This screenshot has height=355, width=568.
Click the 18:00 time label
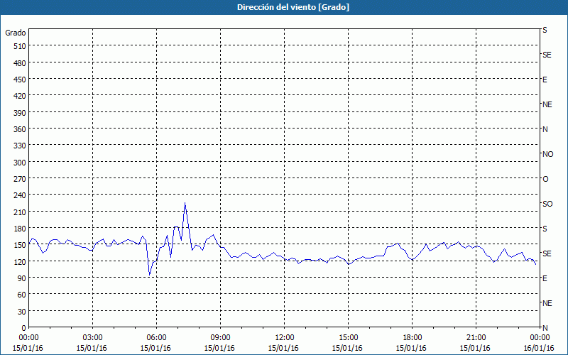pyautogui.click(x=412, y=338)
